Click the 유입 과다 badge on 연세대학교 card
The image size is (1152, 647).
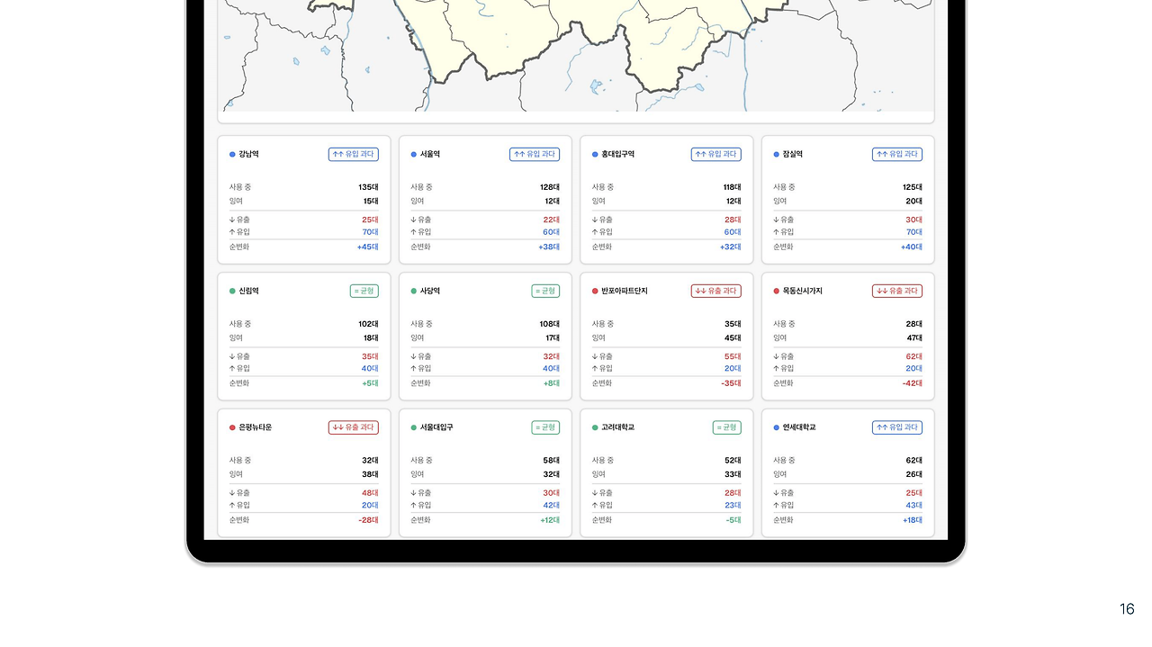pyautogui.click(x=897, y=427)
